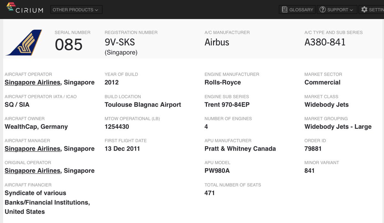Viewport: 384px width, 223px height.
Task: Select serial number 085
Action: pyautogui.click(x=68, y=45)
